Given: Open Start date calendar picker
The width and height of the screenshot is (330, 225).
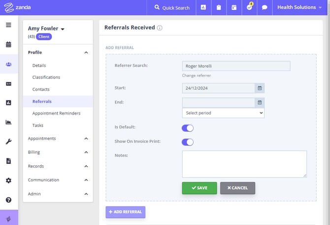Looking at the screenshot, I should (x=259, y=88).
